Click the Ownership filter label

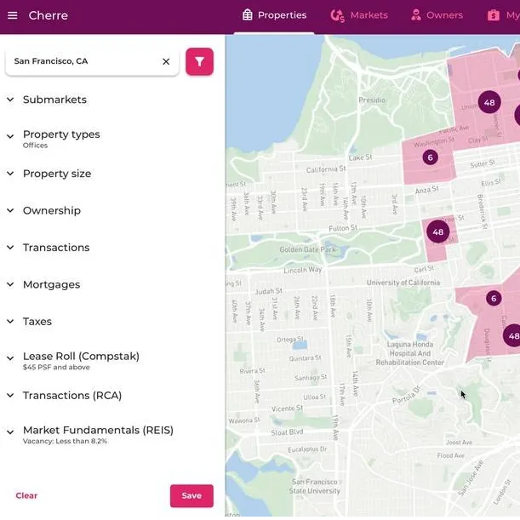click(x=52, y=210)
